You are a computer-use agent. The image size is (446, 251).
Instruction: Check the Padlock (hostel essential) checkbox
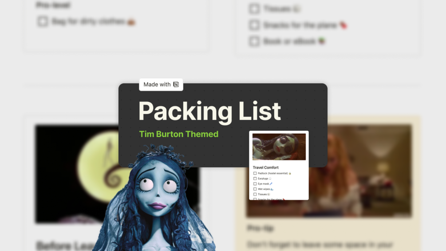(x=255, y=173)
